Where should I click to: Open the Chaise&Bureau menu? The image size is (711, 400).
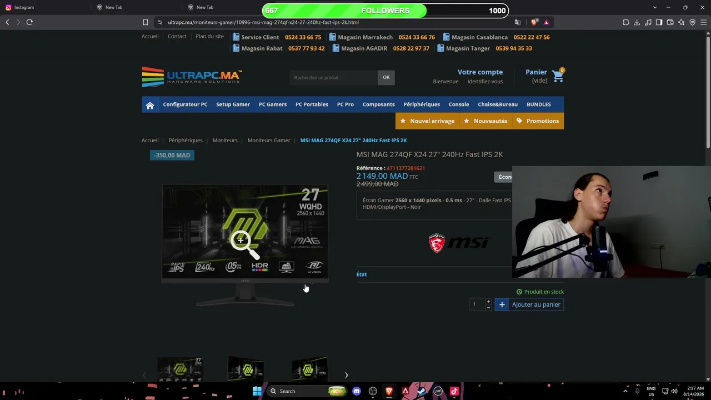point(498,104)
